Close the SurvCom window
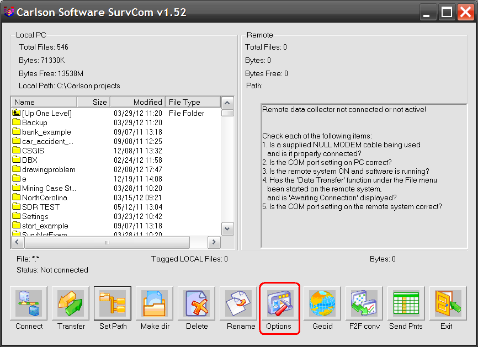This screenshot has width=478, height=347. (466, 12)
